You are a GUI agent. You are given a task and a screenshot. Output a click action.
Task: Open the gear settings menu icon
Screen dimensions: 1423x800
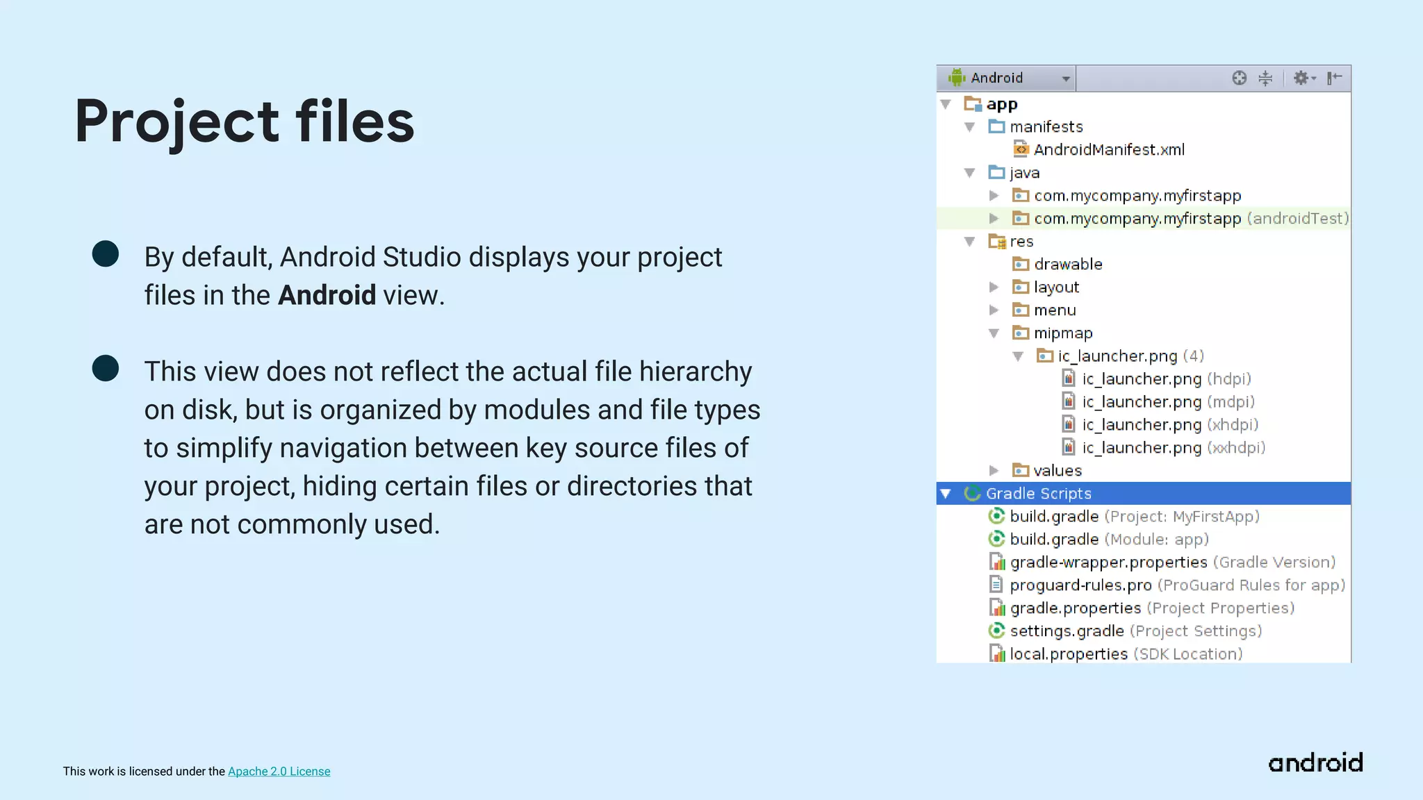(1303, 78)
